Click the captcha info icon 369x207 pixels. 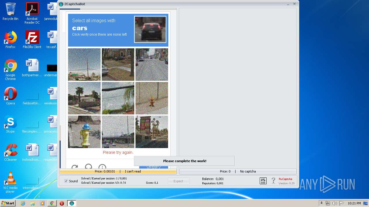point(102,166)
